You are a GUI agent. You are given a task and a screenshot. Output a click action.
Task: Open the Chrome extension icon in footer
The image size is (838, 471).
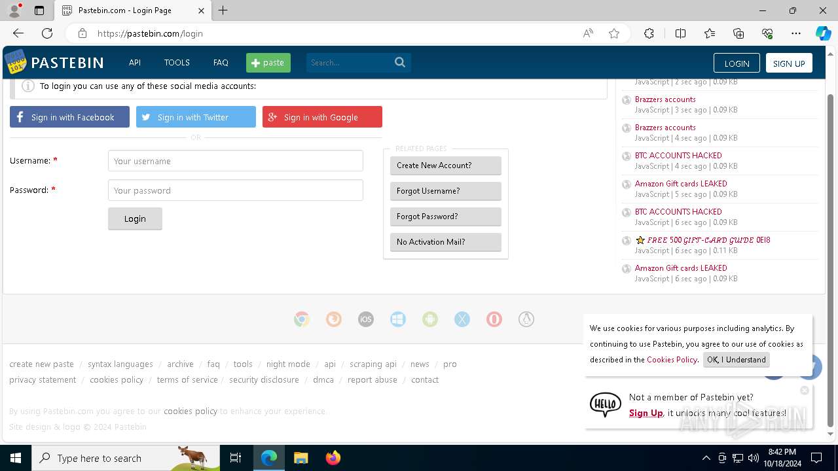tap(302, 319)
